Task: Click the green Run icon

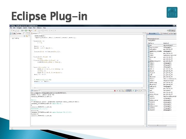Action: coord(26,31)
